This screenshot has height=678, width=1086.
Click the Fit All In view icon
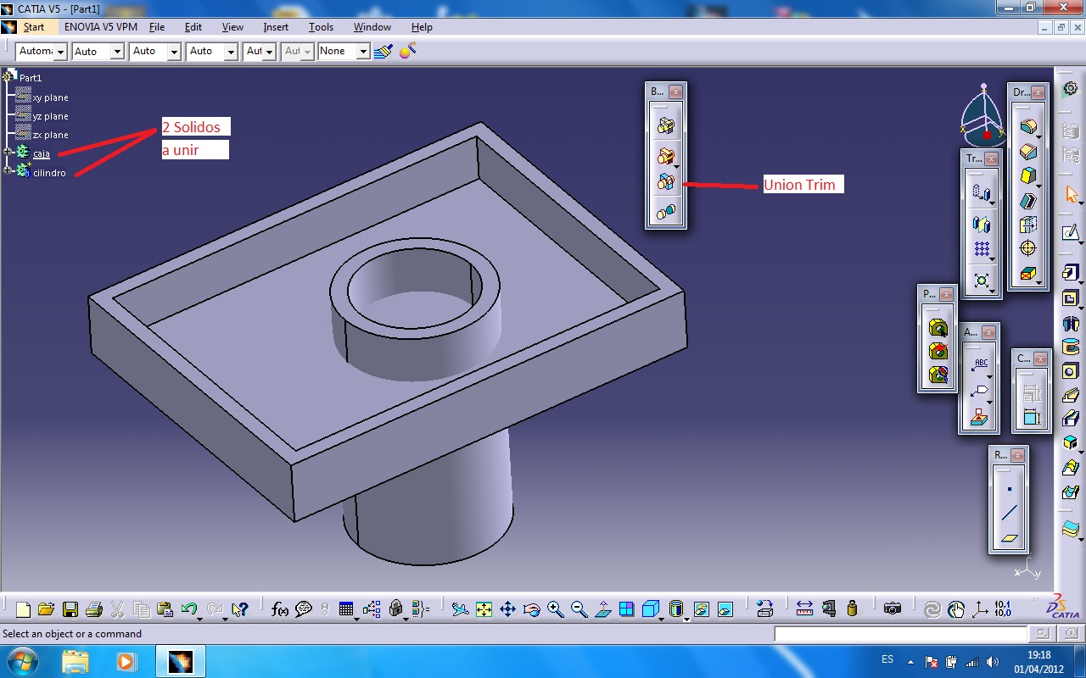coord(484,609)
